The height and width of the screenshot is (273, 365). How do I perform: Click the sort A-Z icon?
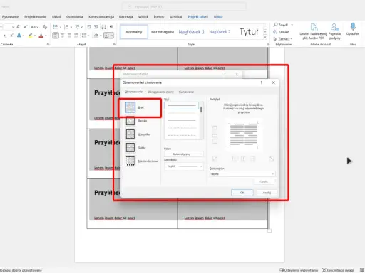pos(104,27)
